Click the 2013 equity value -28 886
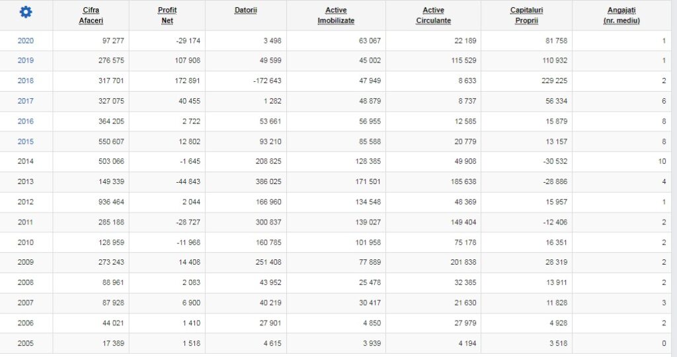Image resolution: width=677 pixels, height=357 pixels. (555, 181)
